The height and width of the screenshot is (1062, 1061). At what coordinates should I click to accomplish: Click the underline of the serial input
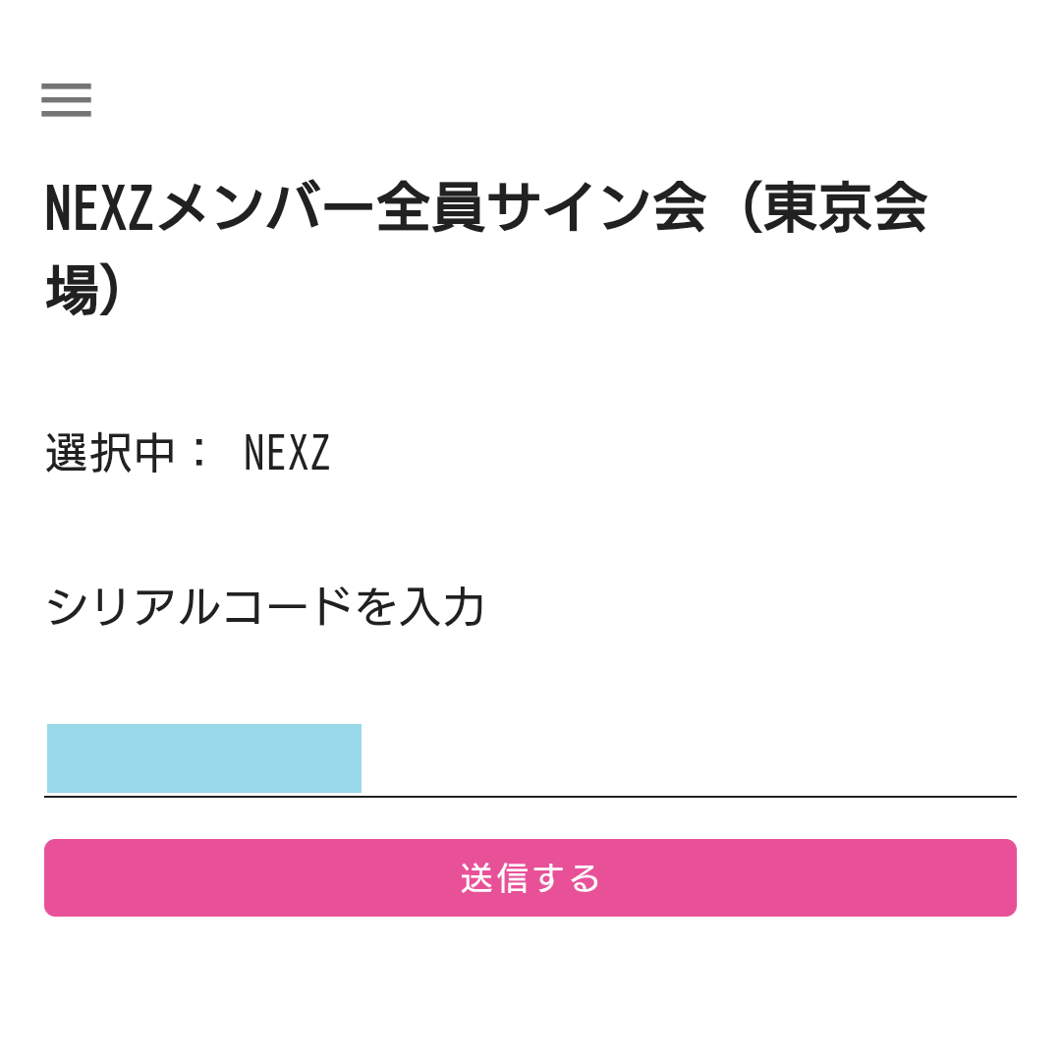click(530, 797)
